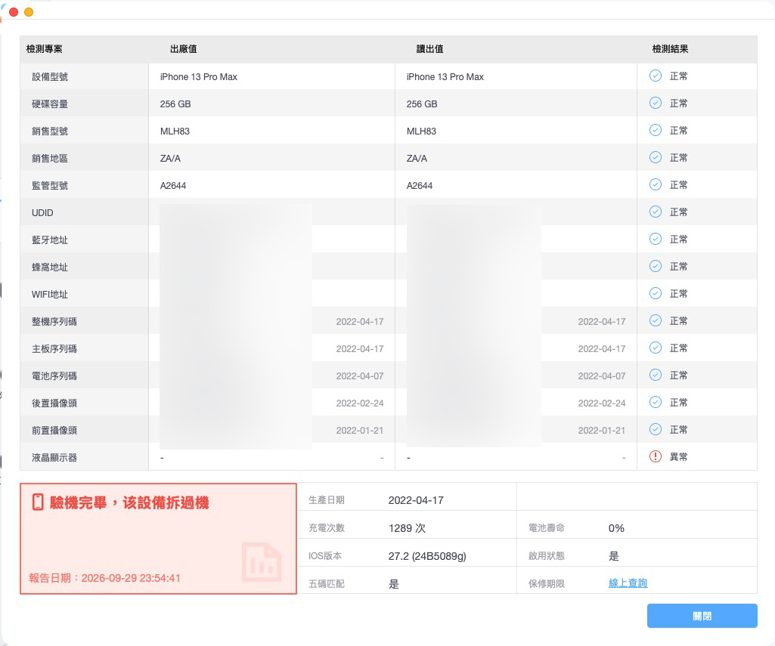The width and height of the screenshot is (775, 646).
Task: Click the 後置攝像頭 row check icon
Action: [655, 402]
